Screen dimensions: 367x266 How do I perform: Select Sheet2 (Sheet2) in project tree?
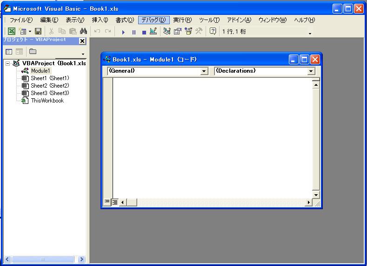coord(50,86)
